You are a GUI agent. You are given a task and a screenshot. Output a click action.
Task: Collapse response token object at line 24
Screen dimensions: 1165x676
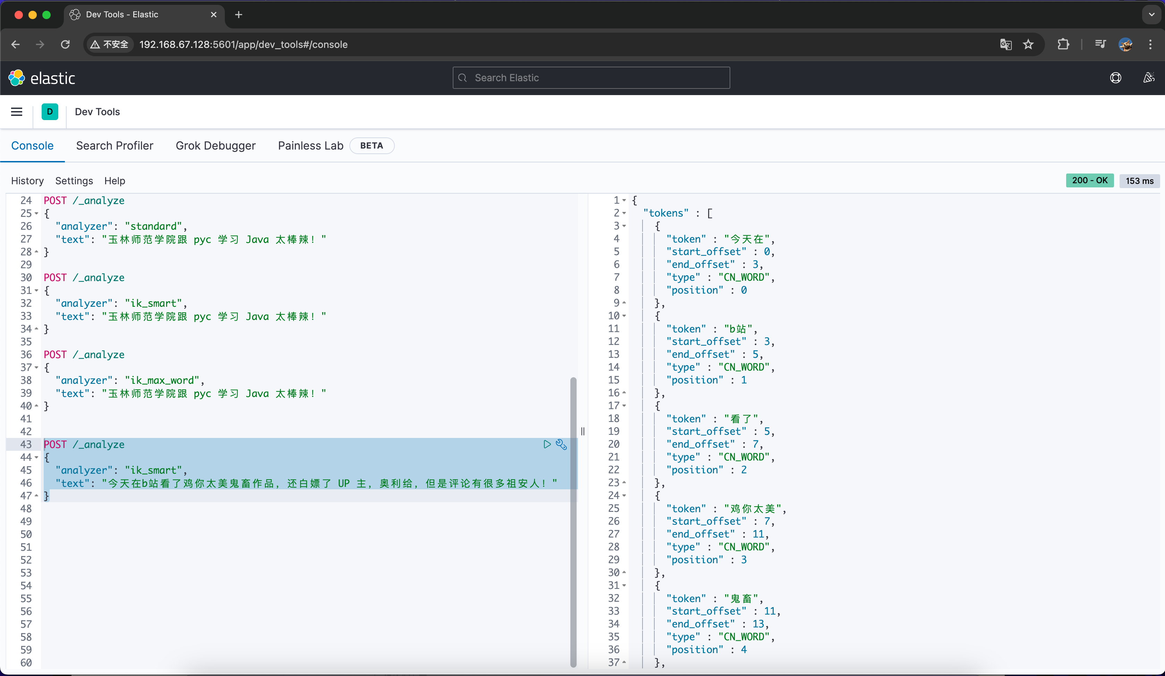click(x=624, y=496)
